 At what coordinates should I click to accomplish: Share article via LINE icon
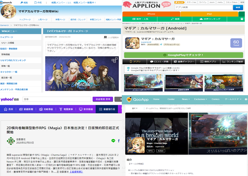113,141
